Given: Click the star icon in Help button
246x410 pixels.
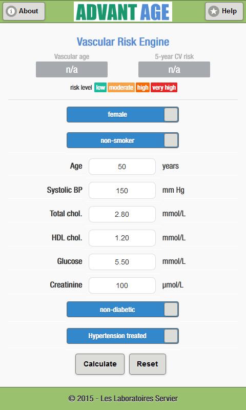Looking at the screenshot, I should [x=214, y=11].
